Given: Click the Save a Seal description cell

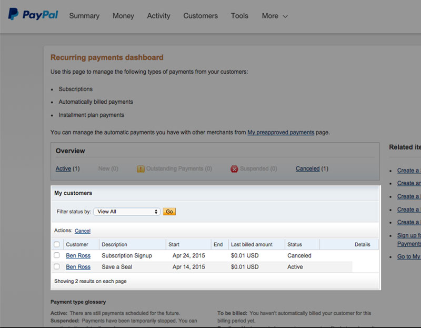Looking at the screenshot, I should point(117,267).
